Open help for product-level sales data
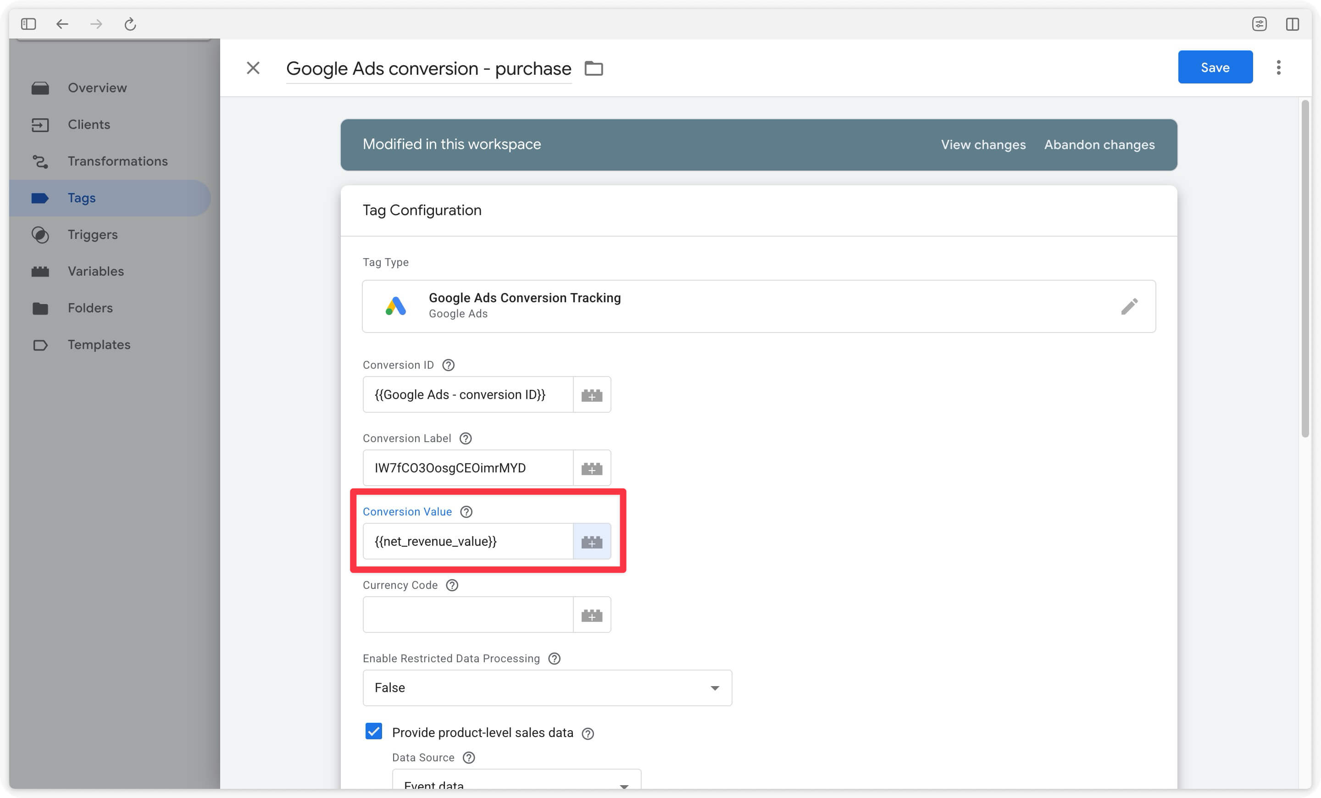Screen dimensions: 1321x798 tap(588, 734)
